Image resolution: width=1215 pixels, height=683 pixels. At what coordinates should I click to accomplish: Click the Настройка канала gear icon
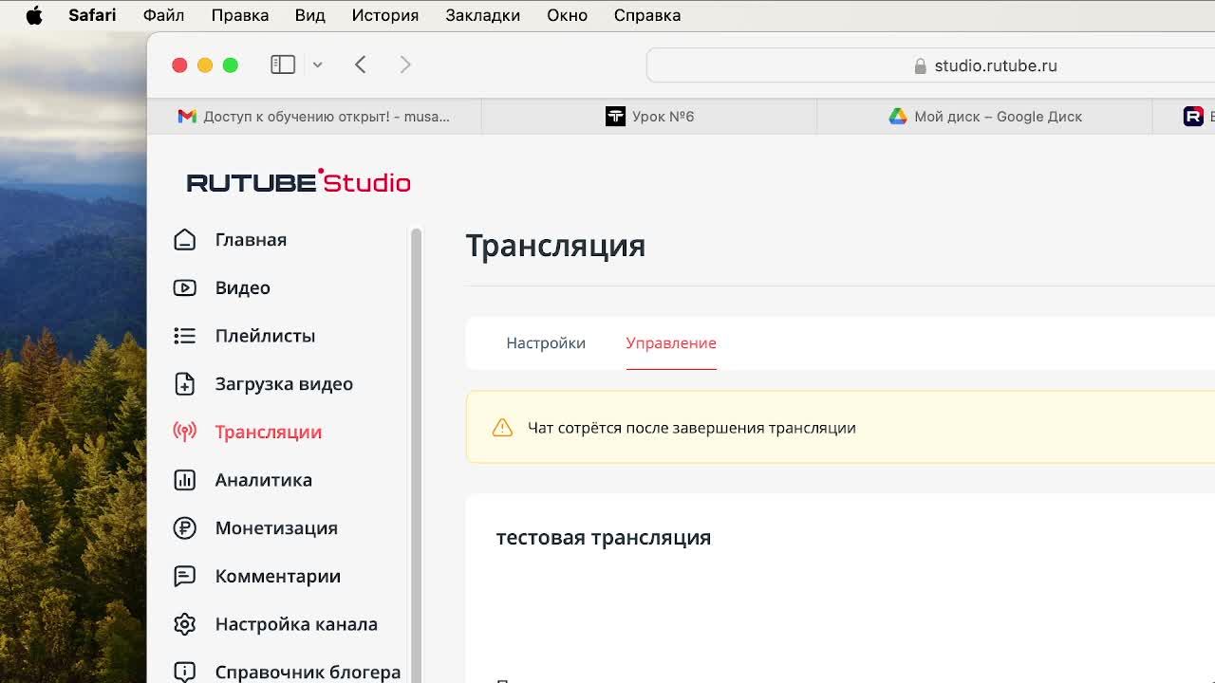(185, 624)
